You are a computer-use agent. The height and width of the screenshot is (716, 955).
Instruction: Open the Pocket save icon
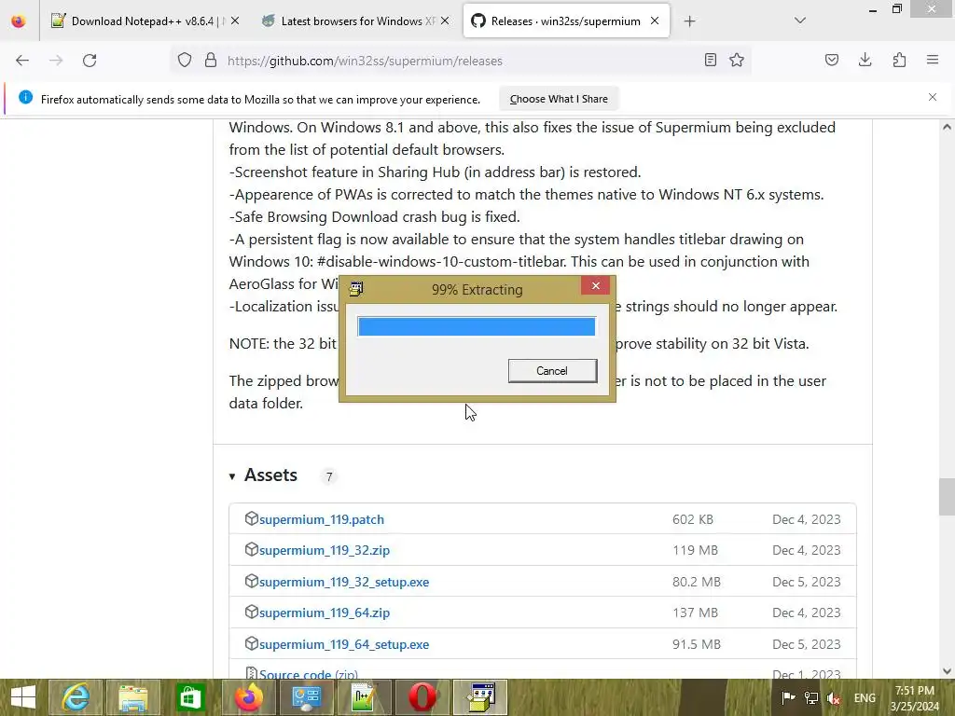pyautogui.click(x=832, y=60)
